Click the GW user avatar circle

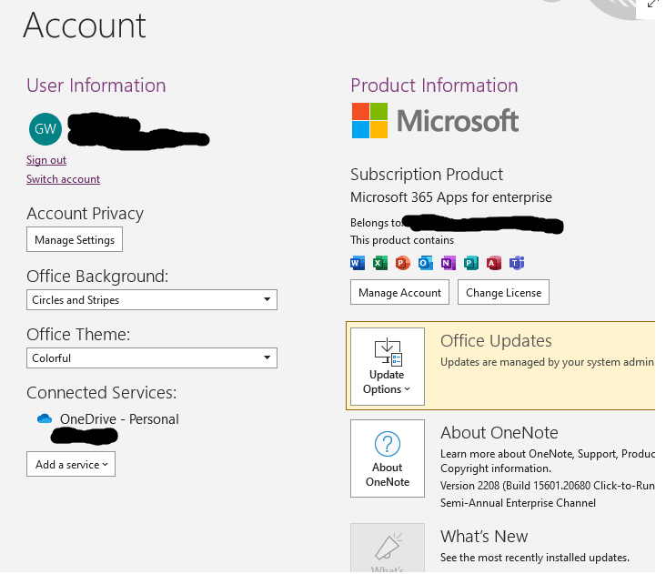point(45,129)
